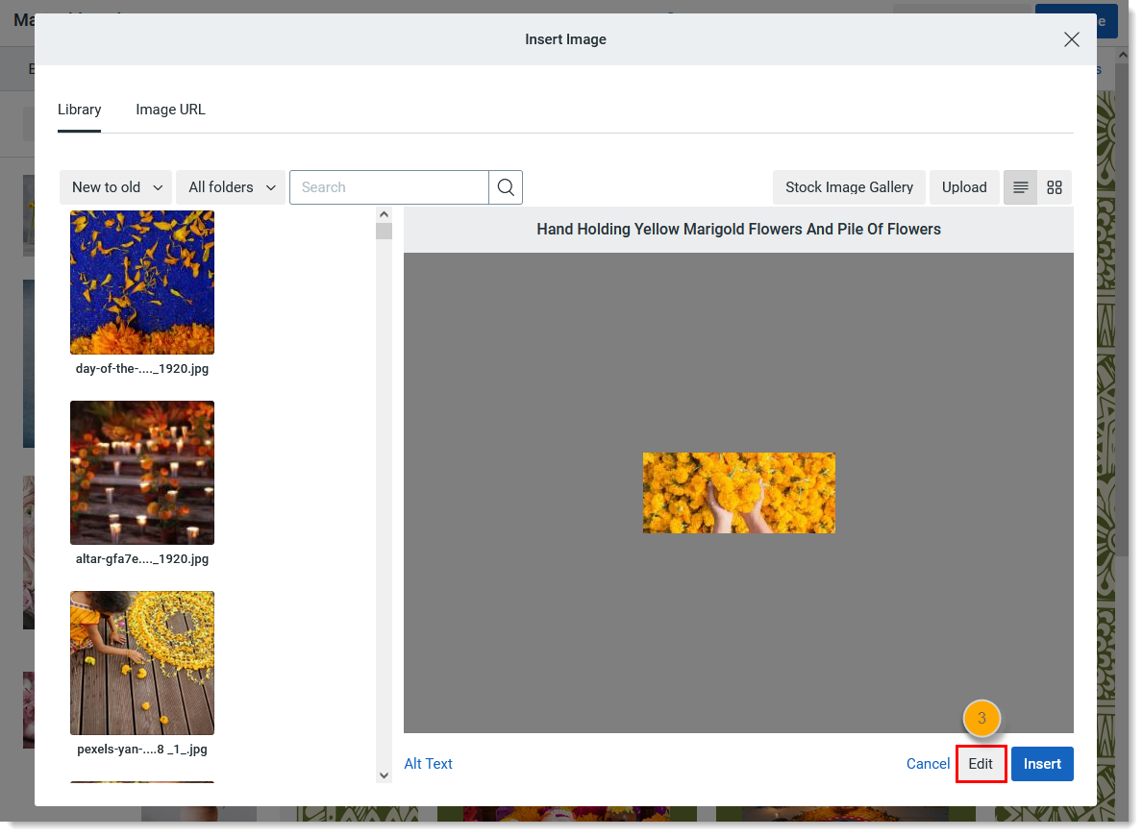Select the day-of-the blue petals thumbnail
This screenshot has width=1143, height=836.
click(142, 283)
